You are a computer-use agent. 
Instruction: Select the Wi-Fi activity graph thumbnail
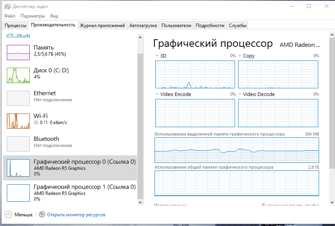(x=19, y=121)
